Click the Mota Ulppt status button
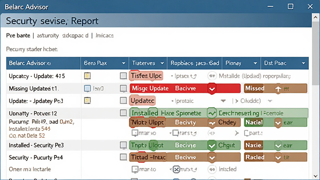The height and width of the screenshot is (180, 320). pos(147,122)
